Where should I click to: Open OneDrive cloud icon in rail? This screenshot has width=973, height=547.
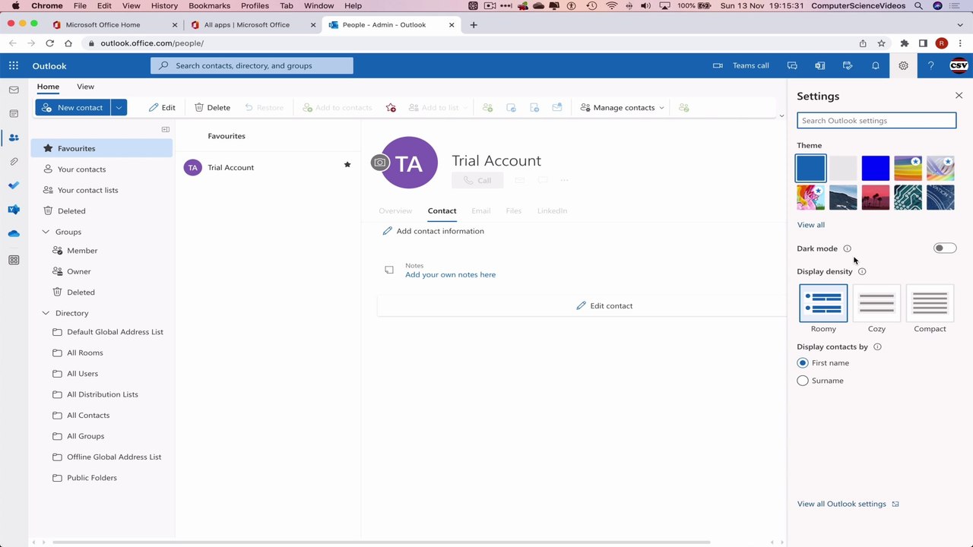(x=14, y=234)
